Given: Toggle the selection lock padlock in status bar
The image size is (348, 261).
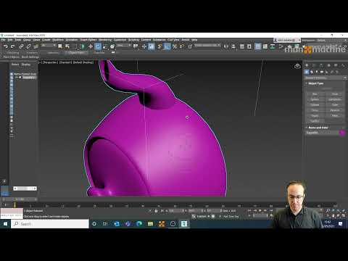Looking at the screenshot, I should (156, 211).
